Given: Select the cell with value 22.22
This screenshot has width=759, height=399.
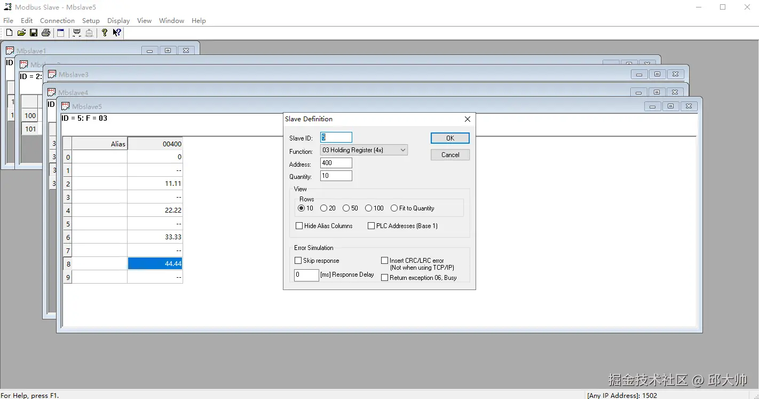Looking at the screenshot, I should 155,210.
